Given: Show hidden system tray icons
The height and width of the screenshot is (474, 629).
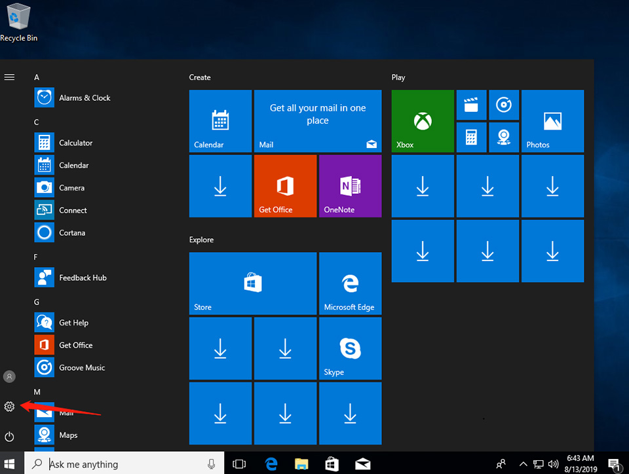Looking at the screenshot, I should click(523, 464).
